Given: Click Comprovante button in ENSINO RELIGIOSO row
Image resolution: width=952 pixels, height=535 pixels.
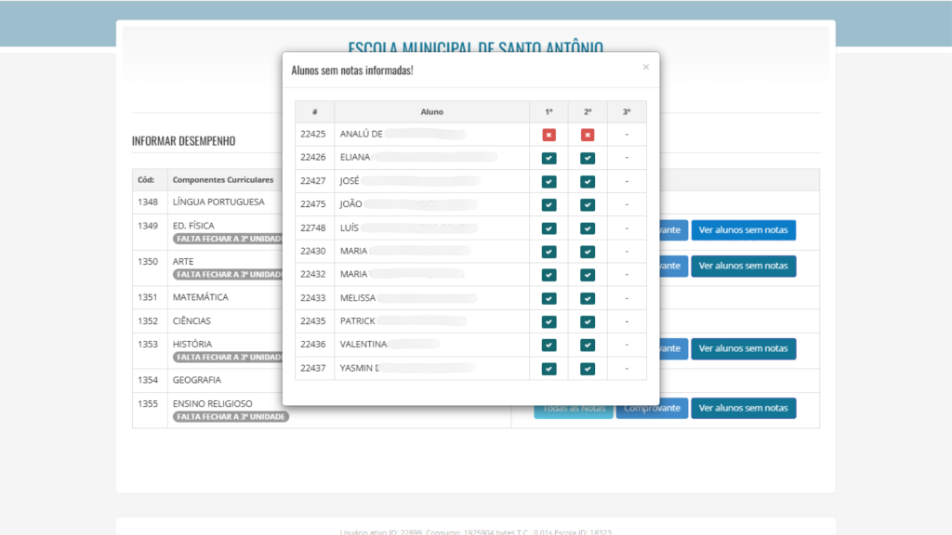Looking at the screenshot, I should pyautogui.click(x=652, y=408).
